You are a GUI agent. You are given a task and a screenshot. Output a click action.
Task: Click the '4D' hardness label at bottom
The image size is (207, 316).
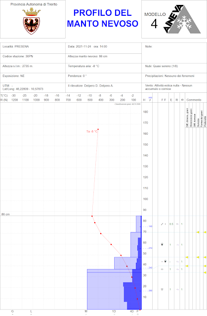(131, 312)
